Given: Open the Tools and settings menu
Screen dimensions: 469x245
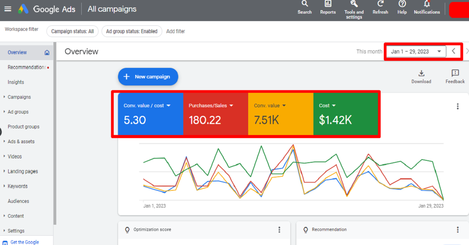Looking at the screenshot, I should coord(354,7).
